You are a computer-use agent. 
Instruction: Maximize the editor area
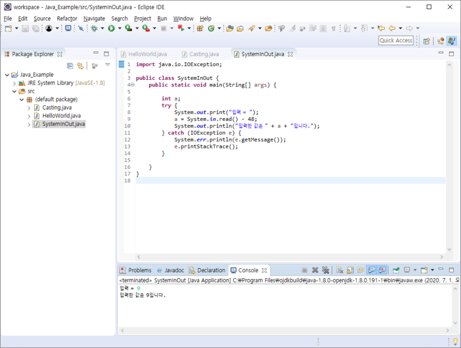(451, 54)
